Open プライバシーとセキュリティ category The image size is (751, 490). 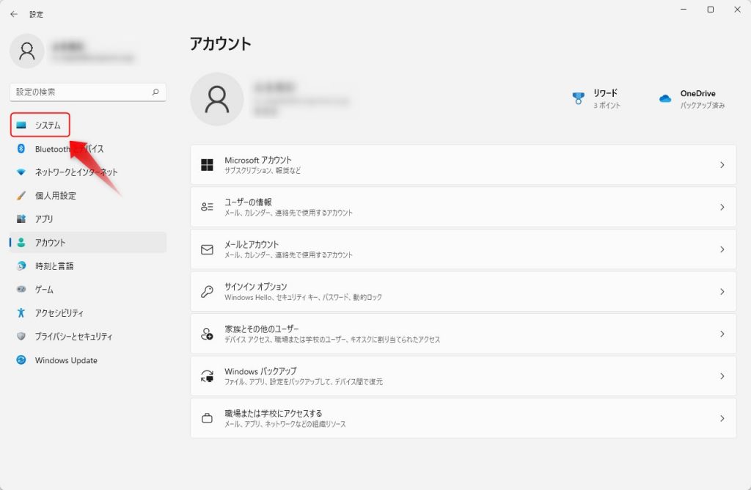[88, 336]
